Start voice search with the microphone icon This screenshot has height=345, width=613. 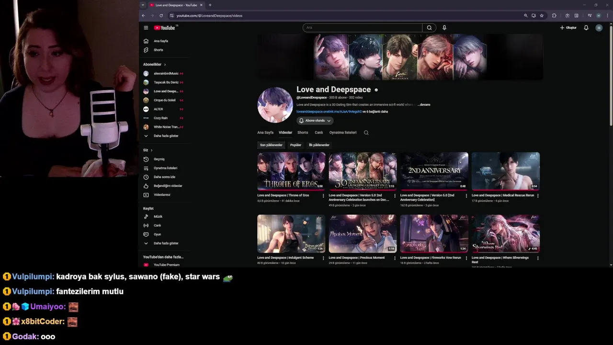444,28
